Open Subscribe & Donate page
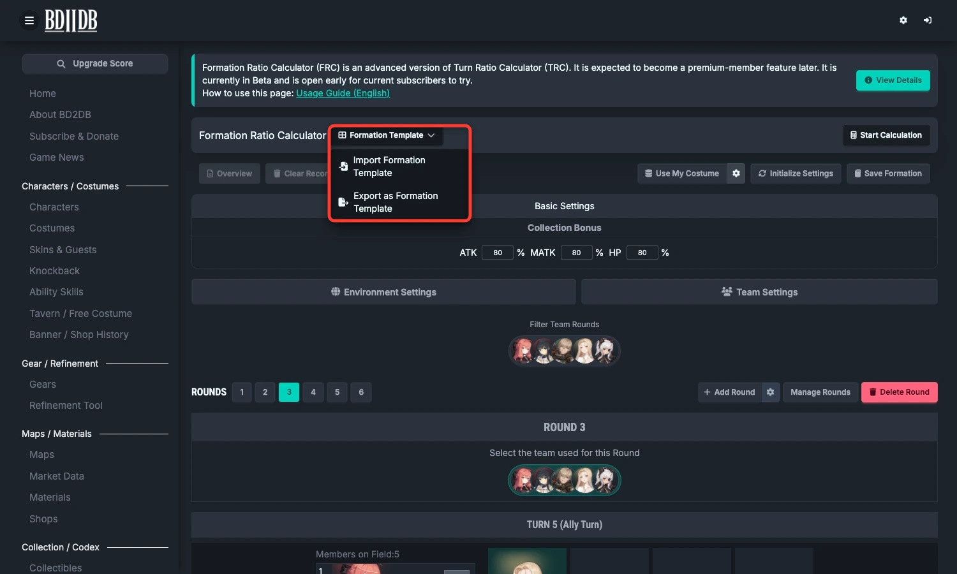This screenshot has width=957, height=574. point(74,136)
